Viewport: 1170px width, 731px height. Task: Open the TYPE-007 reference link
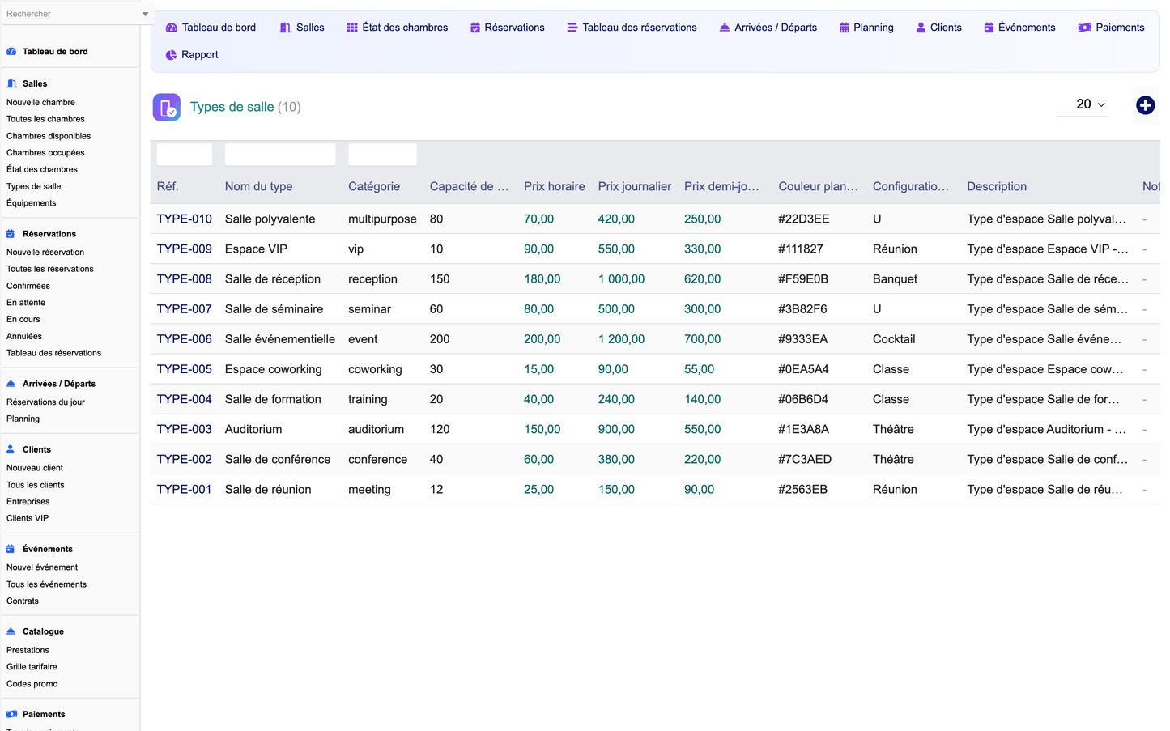pos(184,309)
